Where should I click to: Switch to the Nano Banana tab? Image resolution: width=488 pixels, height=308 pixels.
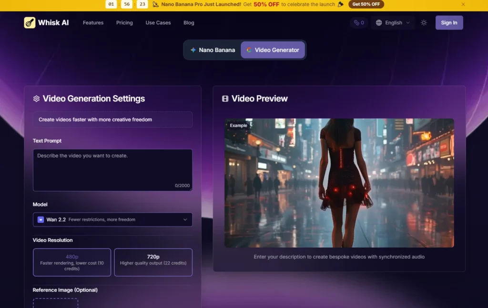[x=213, y=50]
